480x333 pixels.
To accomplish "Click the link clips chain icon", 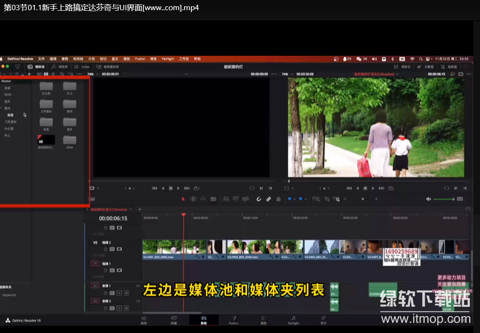I will (x=268, y=199).
